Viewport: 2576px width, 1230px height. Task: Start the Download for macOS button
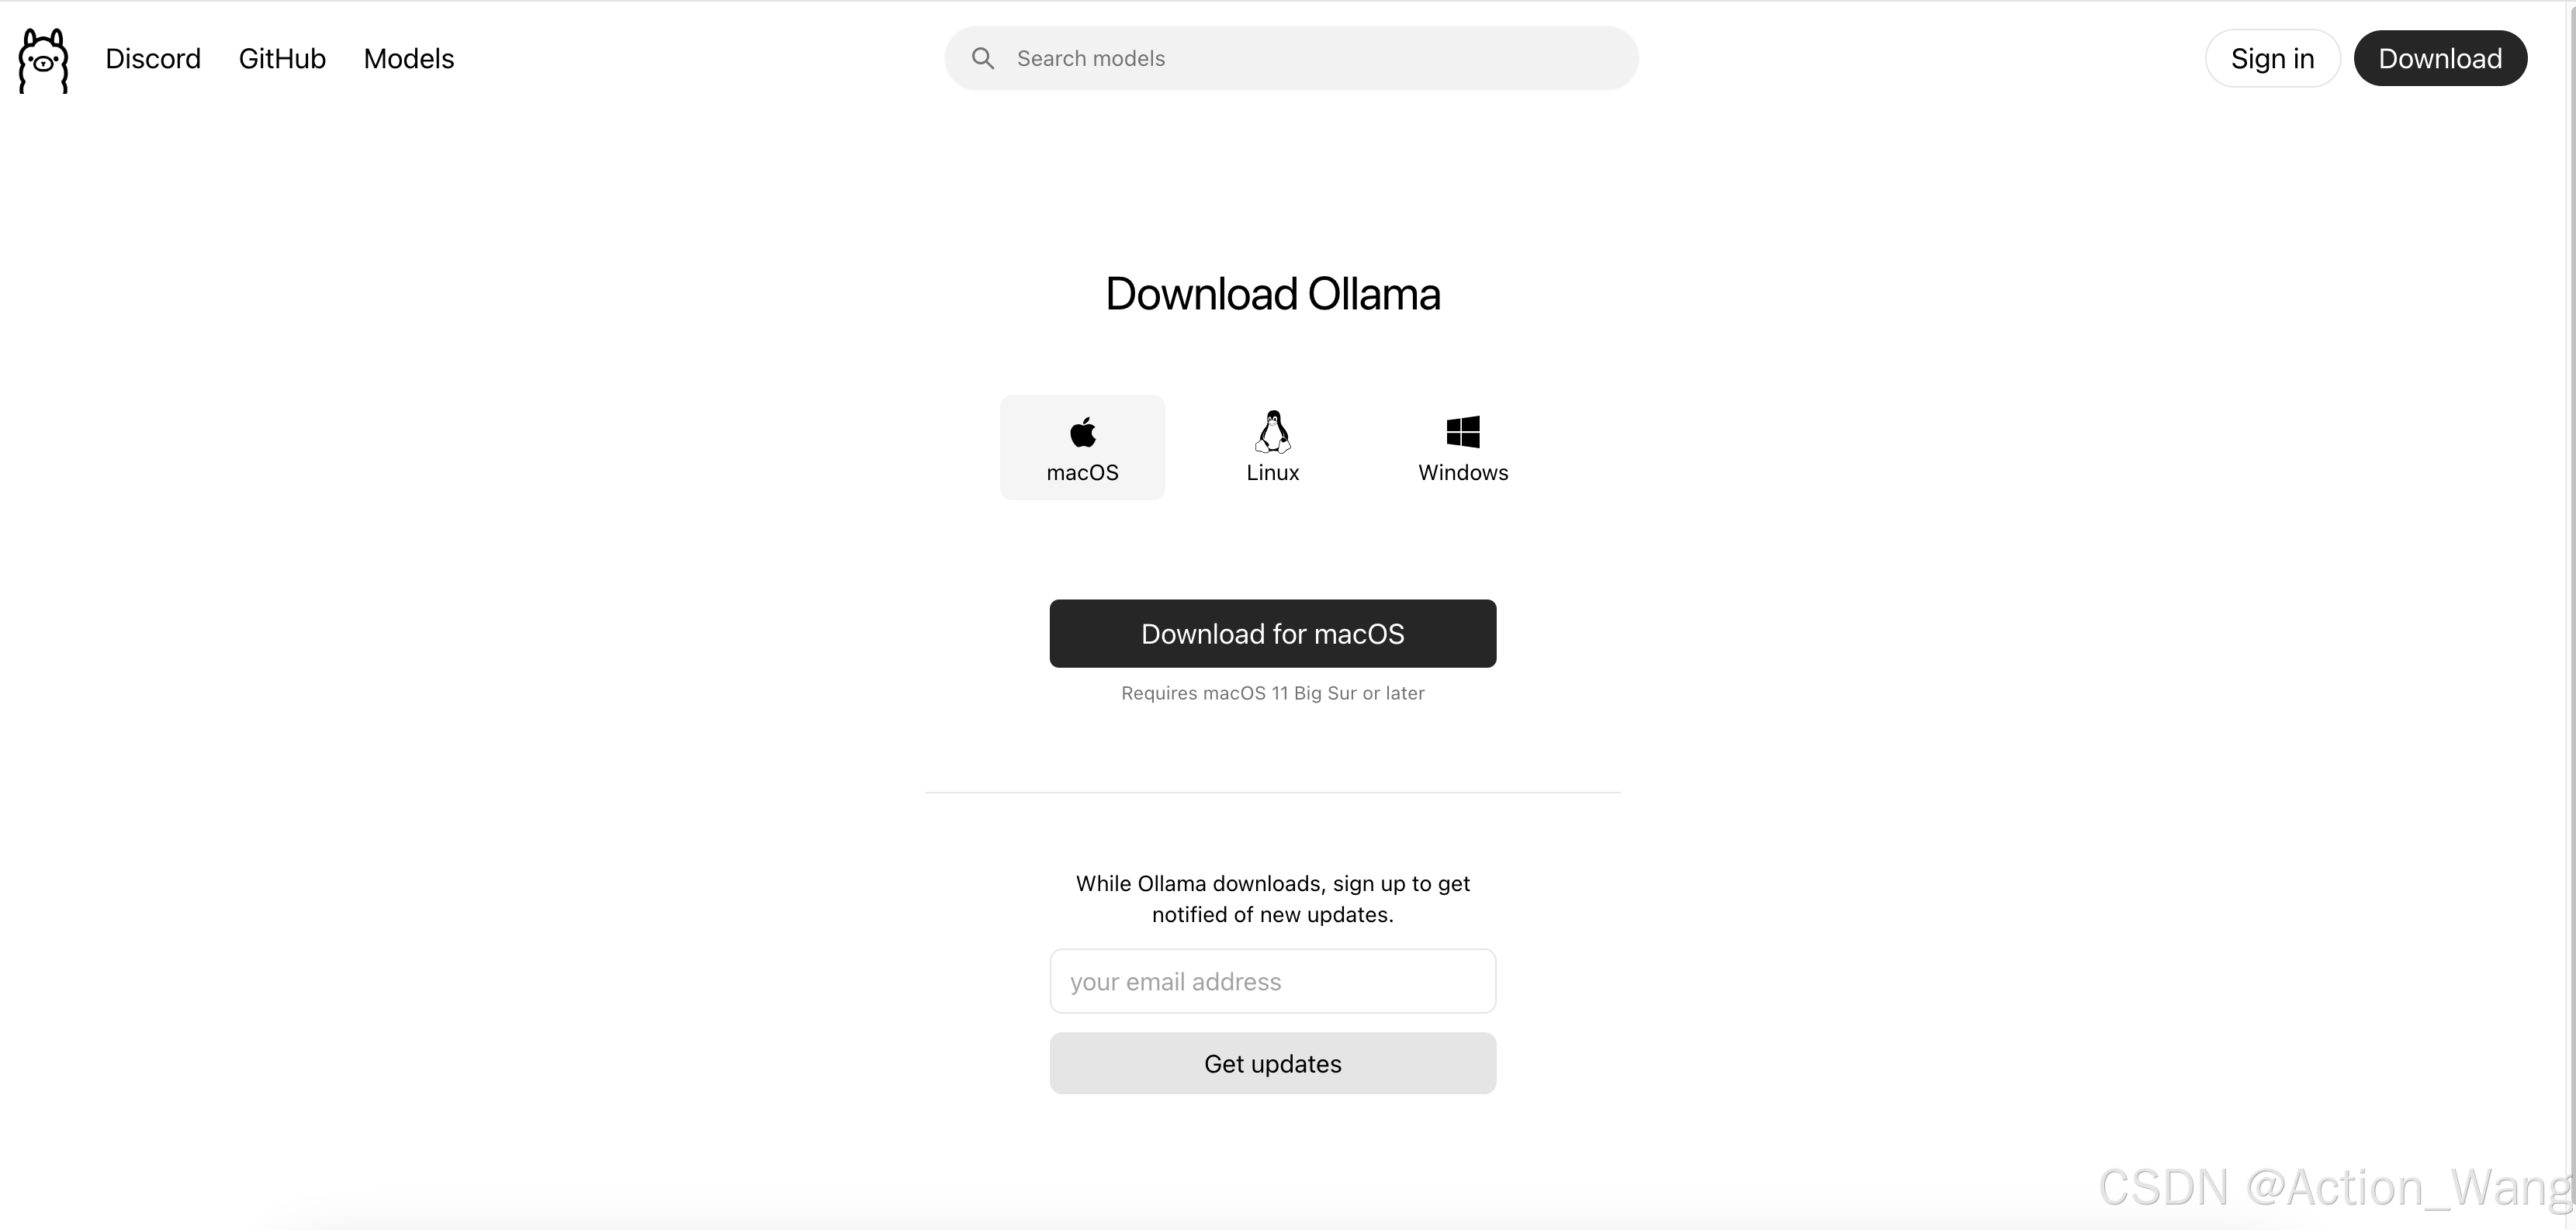pos(1273,634)
